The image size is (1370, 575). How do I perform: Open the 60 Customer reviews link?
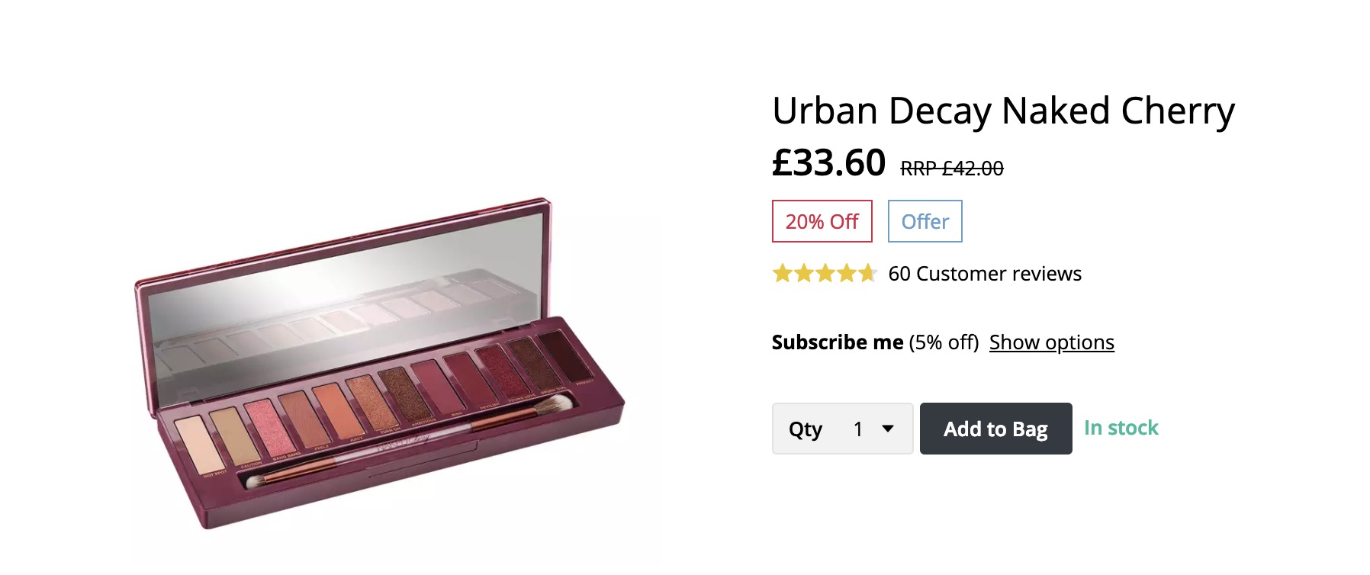click(x=984, y=274)
